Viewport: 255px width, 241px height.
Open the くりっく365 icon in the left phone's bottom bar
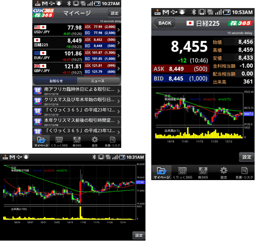point(59,142)
